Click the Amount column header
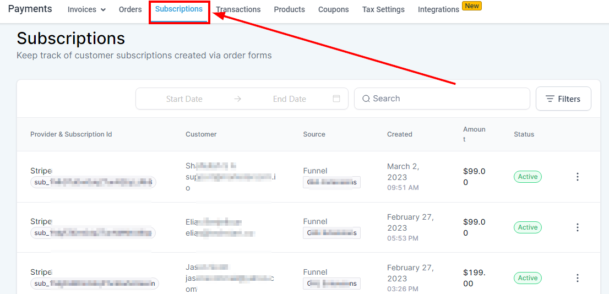 (x=474, y=134)
